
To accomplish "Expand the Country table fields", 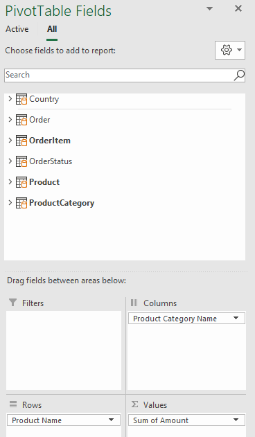I will [10, 98].
